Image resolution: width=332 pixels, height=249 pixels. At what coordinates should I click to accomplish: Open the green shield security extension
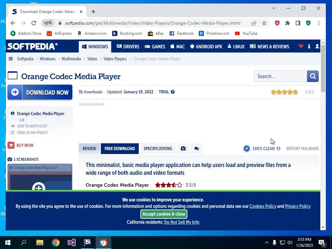(x=308, y=23)
